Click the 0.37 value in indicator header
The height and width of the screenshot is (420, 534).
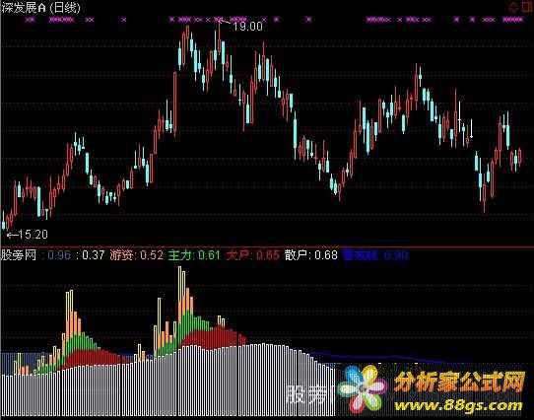(x=93, y=255)
